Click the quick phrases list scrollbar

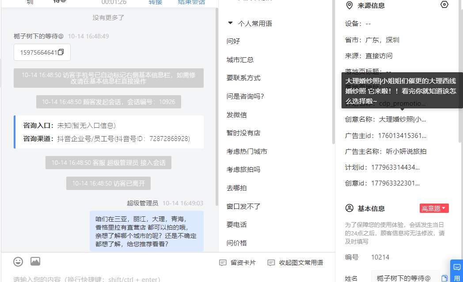(x=334, y=72)
